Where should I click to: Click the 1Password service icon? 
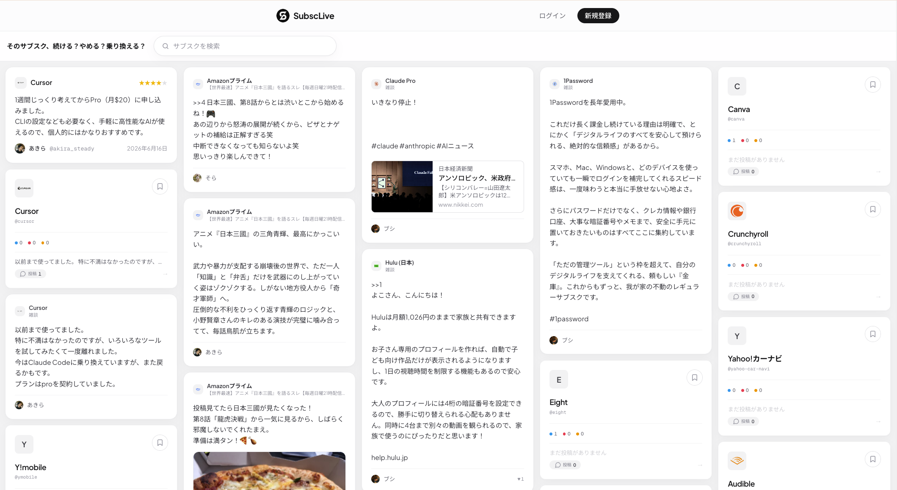tap(555, 84)
